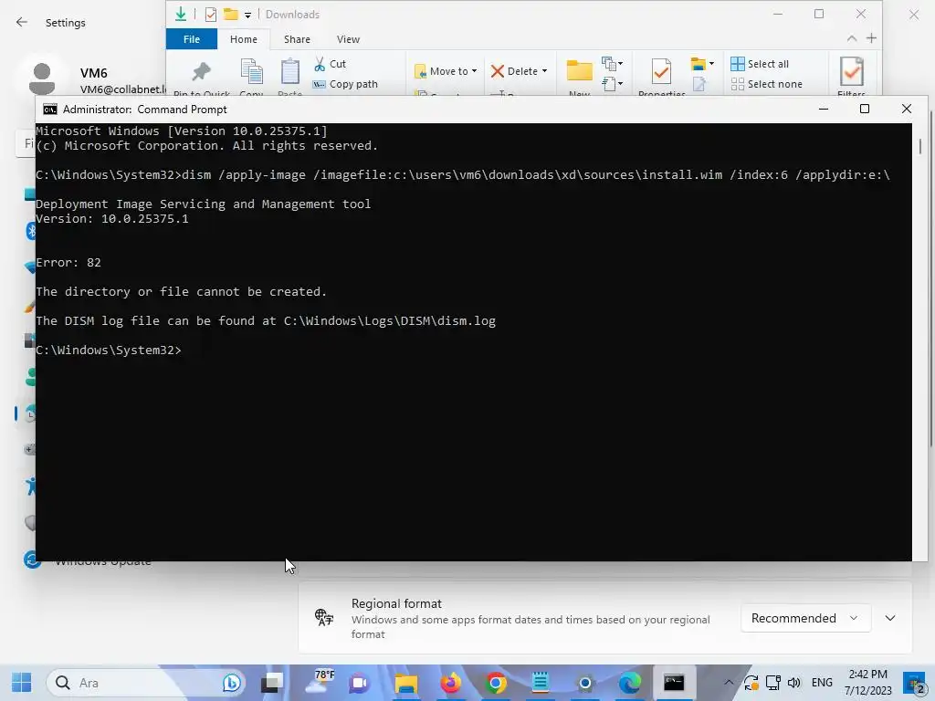Switch to the Home ribbon tab
Viewport: 935px width, 701px height.
pos(243,39)
